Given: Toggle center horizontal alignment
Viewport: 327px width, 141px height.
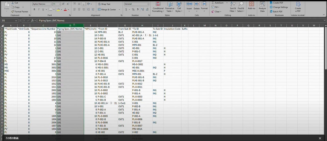Looking at the screenshot, I should click(79, 9).
